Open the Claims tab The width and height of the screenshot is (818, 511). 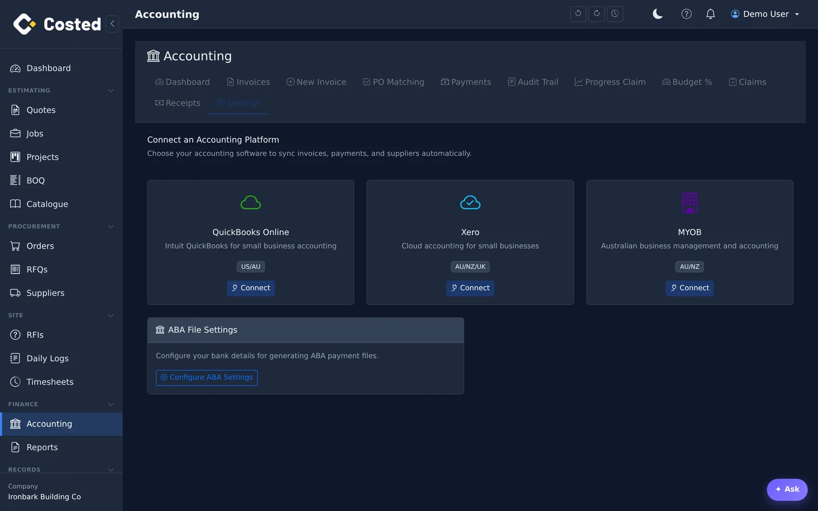pyautogui.click(x=747, y=82)
